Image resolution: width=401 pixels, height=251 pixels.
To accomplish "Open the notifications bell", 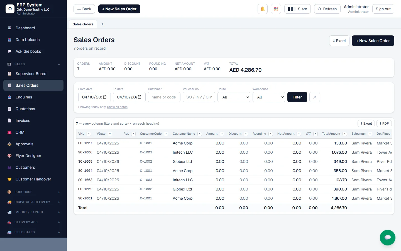I will coord(263,9).
